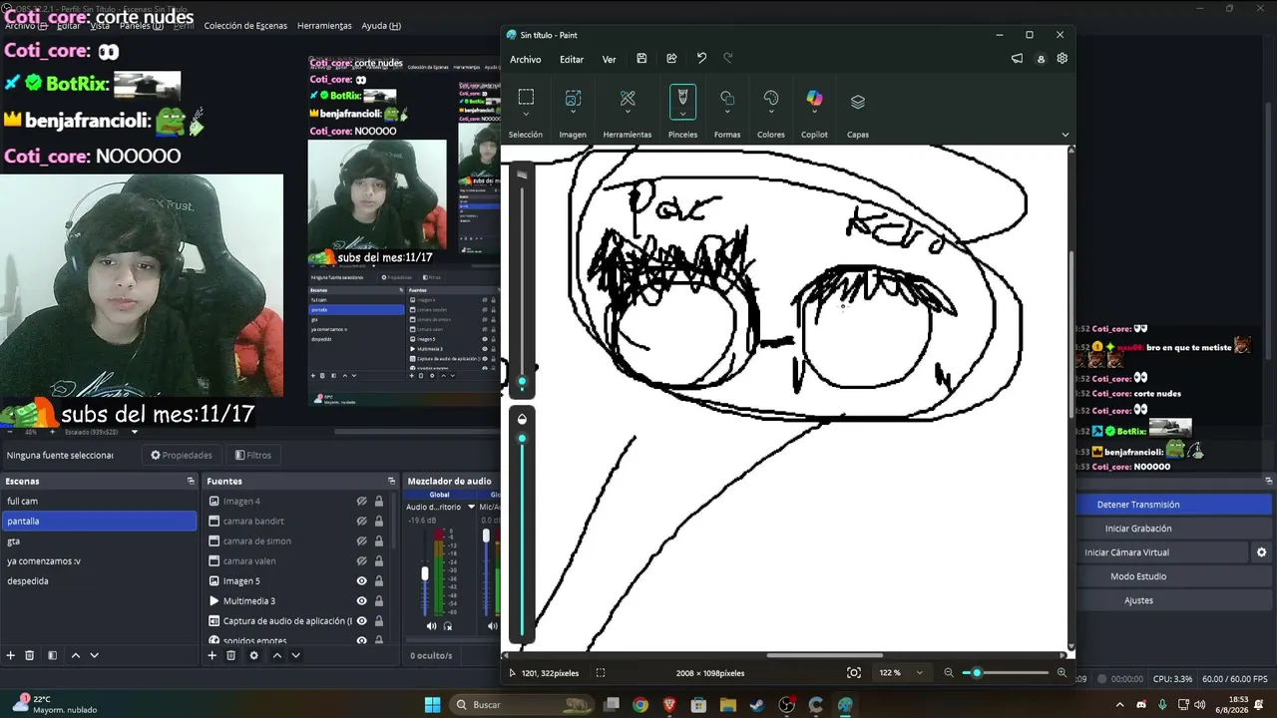Open scene filters in the Escenas toolbar

click(52, 655)
